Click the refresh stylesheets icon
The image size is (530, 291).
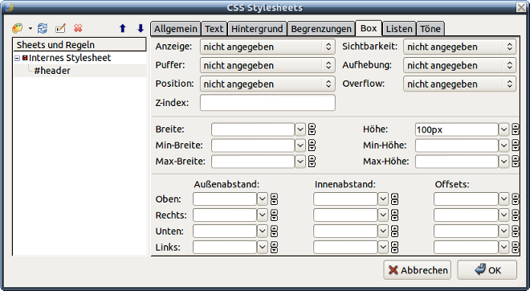43,28
